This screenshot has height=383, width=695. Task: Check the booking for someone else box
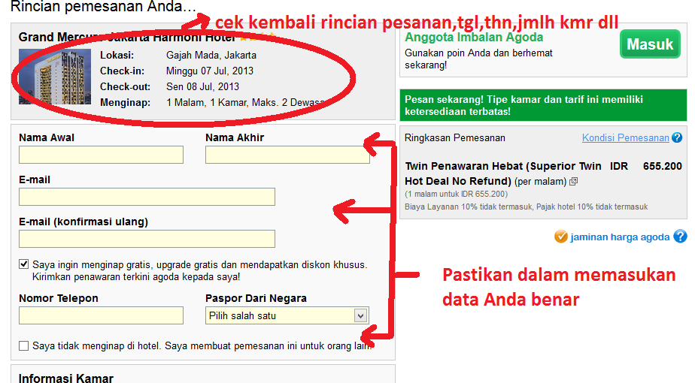24,345
